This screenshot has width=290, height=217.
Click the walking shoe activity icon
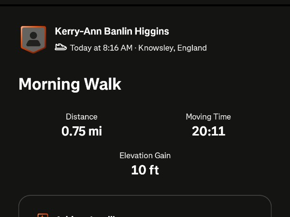point(60,47)
